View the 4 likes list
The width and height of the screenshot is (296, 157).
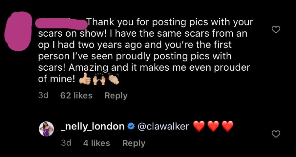tap(96, 143)
